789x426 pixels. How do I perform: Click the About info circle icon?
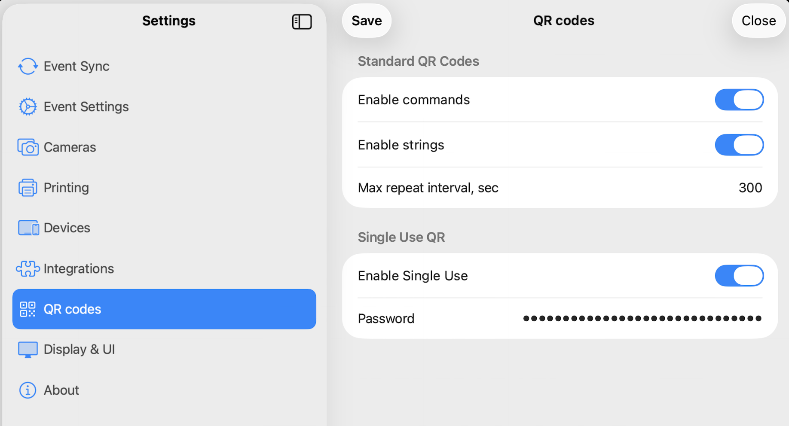coord(28,390)
